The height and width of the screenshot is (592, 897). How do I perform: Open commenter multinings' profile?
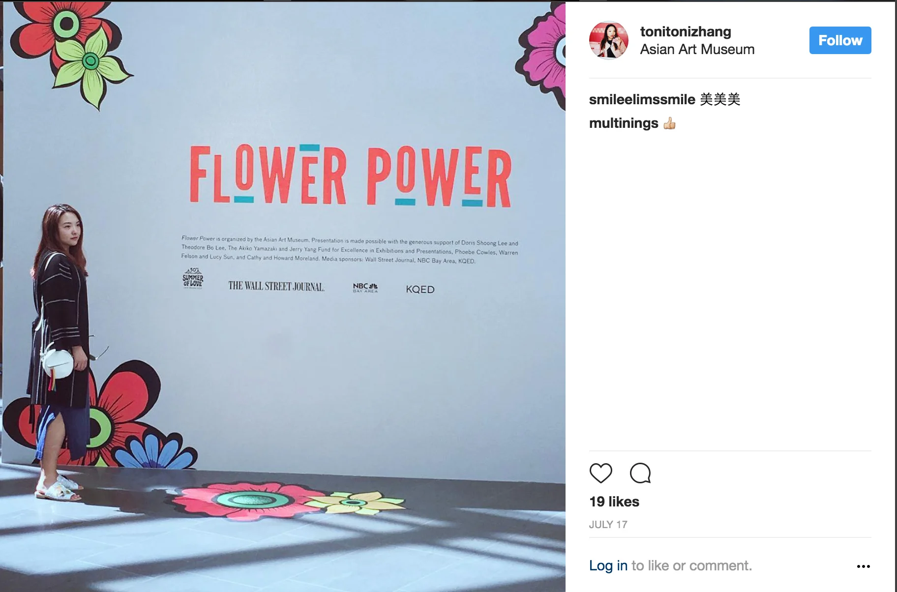(624, 123)
